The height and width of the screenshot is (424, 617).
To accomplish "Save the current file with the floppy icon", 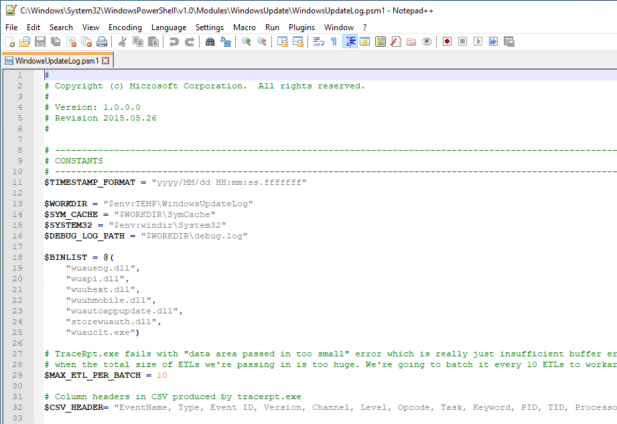I will pyautogui.click(x=40, y=42).
